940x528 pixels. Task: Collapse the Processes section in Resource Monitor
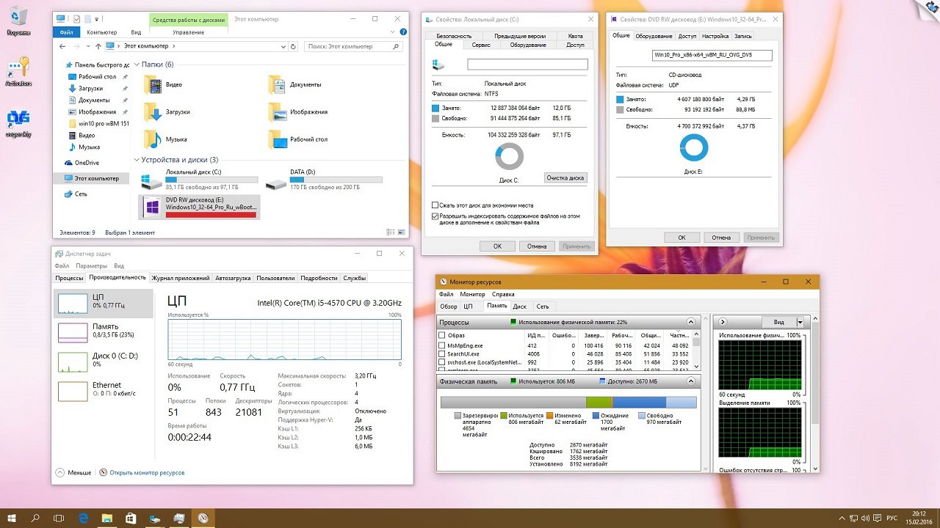(690, 322)
